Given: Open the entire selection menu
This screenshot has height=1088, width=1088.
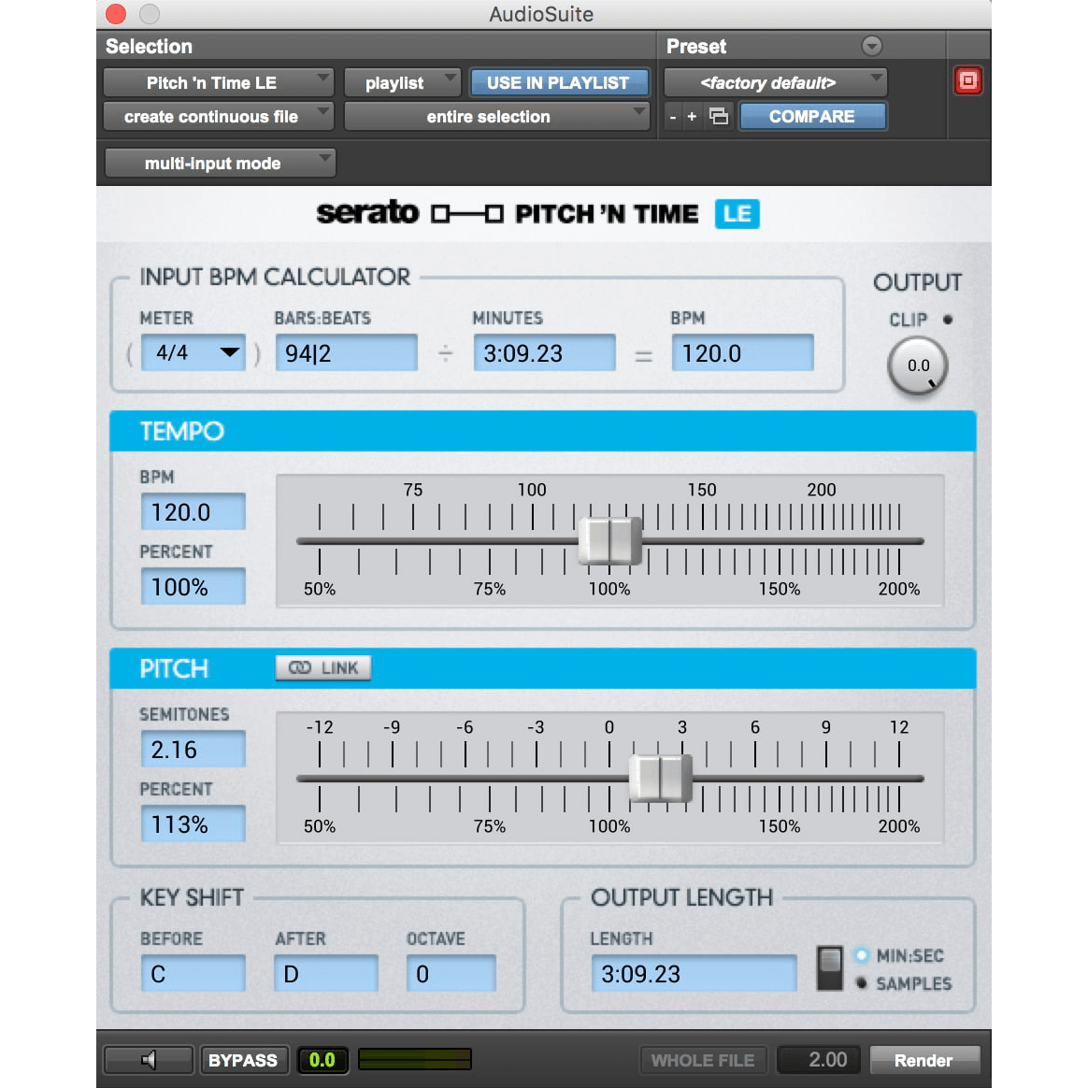Looking at the screenshot, I should tap(496, 117).
